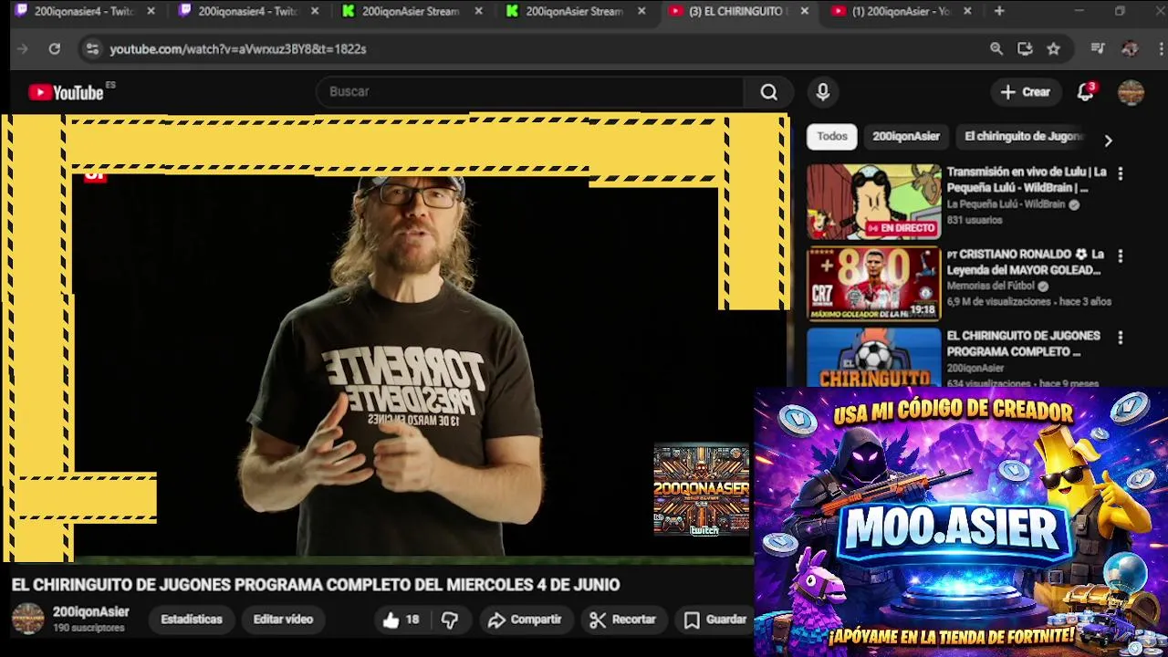Expand filter chips with right chevron
This screenshot has height=657, width=1168.
pyautogui.click(x=1108, y=141)
